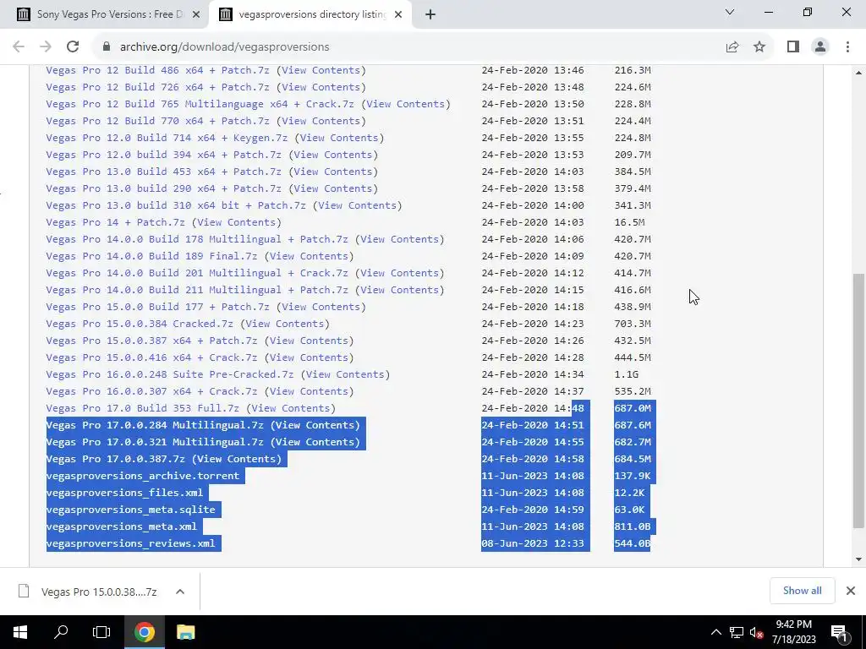866x649 pixels.
Task: Reload the archive.org page
Action: click(x=73, y=47)
